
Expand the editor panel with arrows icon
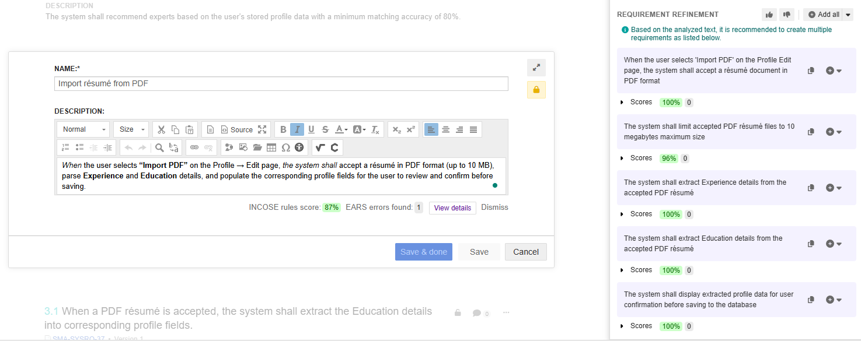[x=536, y=68]
